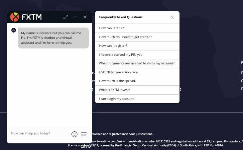The image size is (243, 150).
Task: Open the chat hamburger menu
Action: [x=84, y=134]
